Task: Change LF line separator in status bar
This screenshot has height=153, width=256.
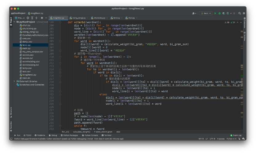Action: coord(206,139)
